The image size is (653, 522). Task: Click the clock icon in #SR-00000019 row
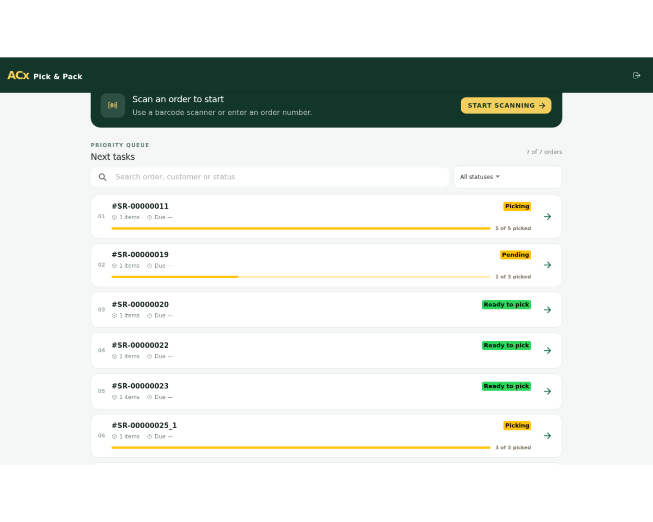point(149,266)
